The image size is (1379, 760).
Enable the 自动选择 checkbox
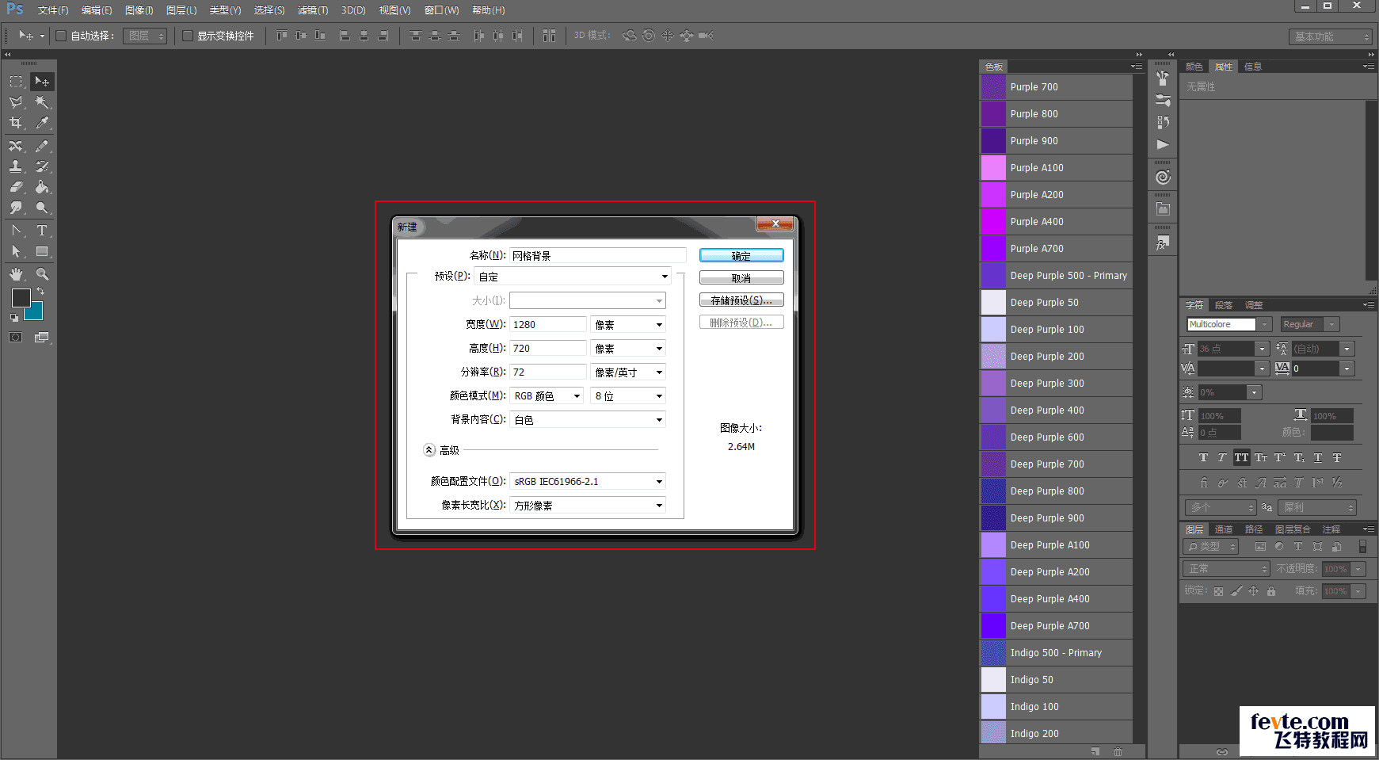point(61,36)
